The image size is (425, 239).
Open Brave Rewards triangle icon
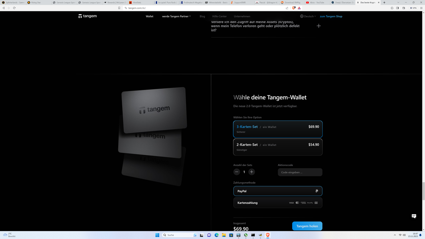tap(299, 8)
